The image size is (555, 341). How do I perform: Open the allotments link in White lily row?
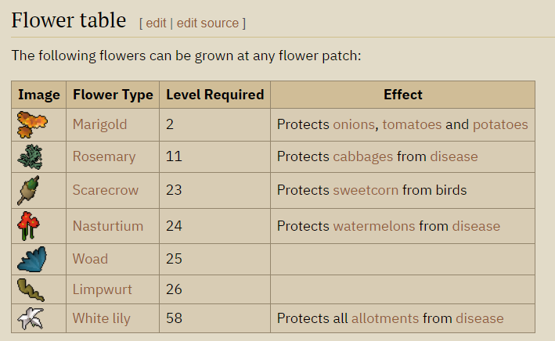tap(384, 318)
